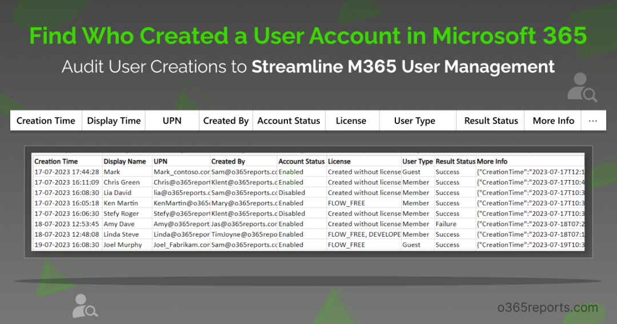Select the cell '17-07-2023 17:44:28'
The image size is (617, 324).
point(67,172)
